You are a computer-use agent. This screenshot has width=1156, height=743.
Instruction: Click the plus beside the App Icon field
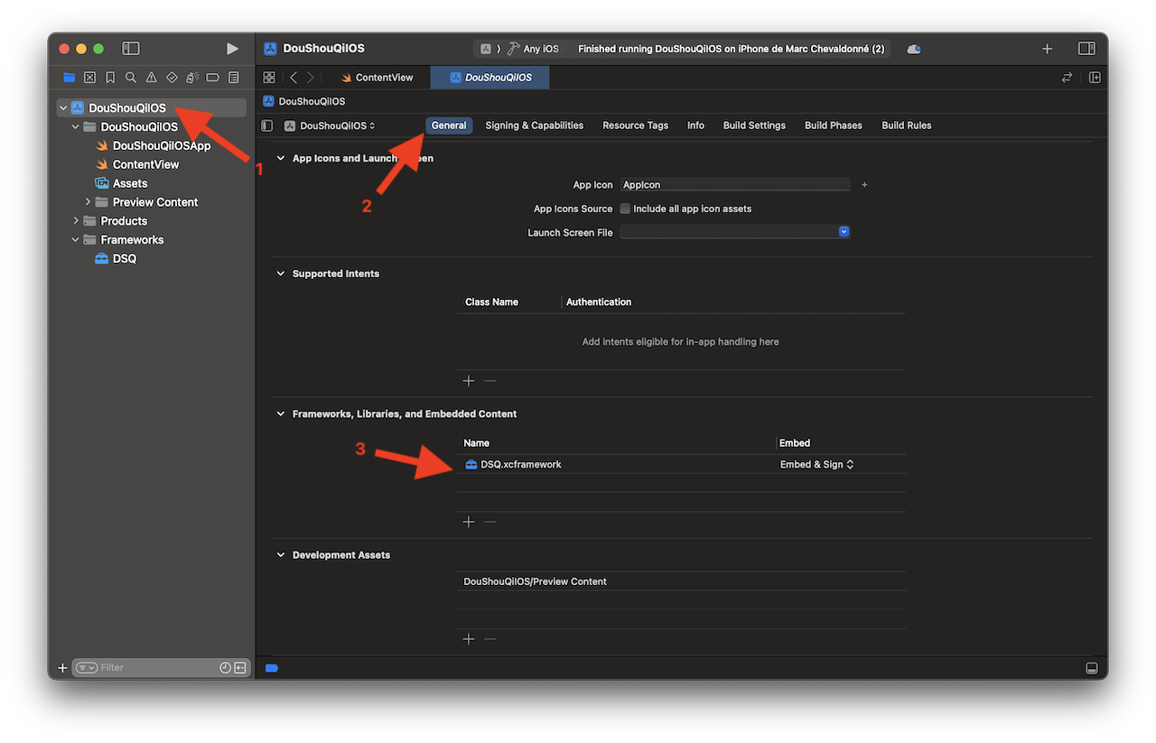[864, 185]
